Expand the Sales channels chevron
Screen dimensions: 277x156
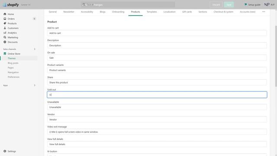click(35, 49)
